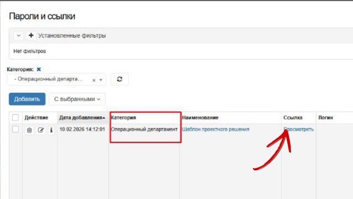Click the Категория column header
The image size is (353, 199).
[124, 118]
